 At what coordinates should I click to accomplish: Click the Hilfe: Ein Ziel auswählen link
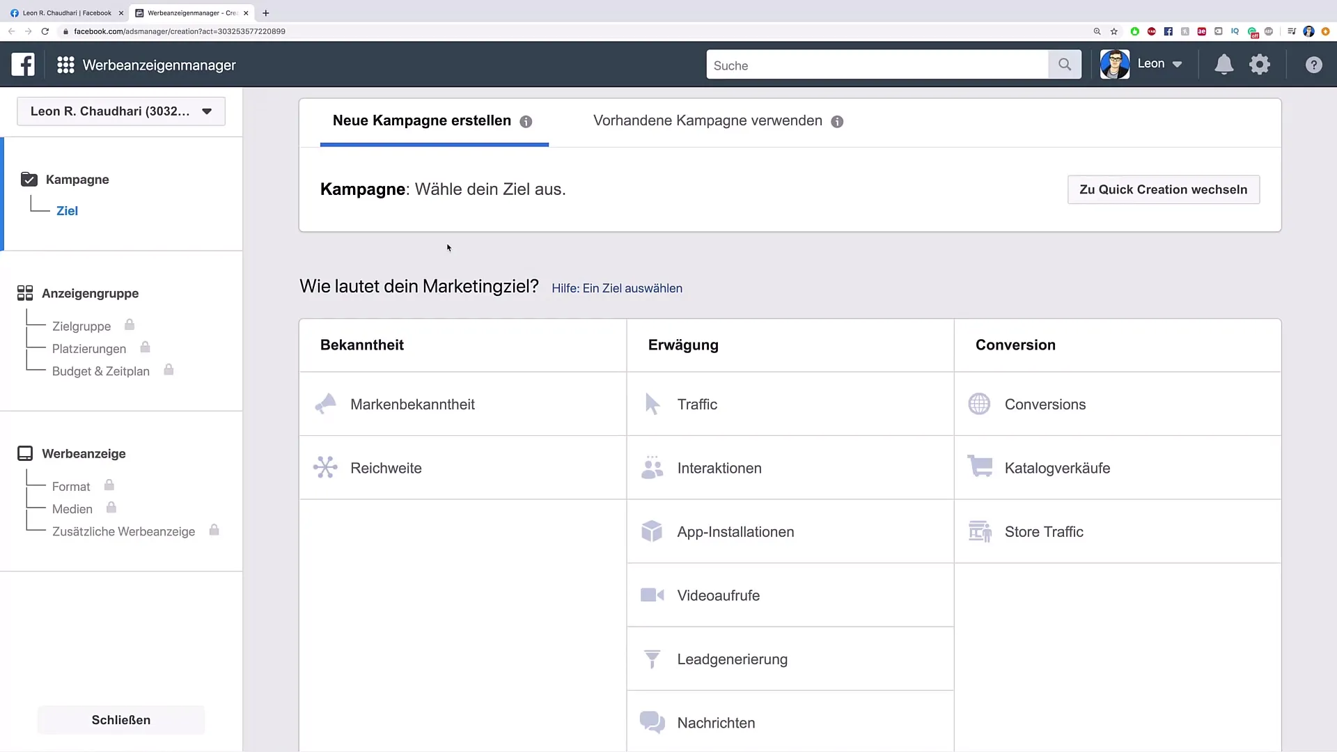point(617,288)
